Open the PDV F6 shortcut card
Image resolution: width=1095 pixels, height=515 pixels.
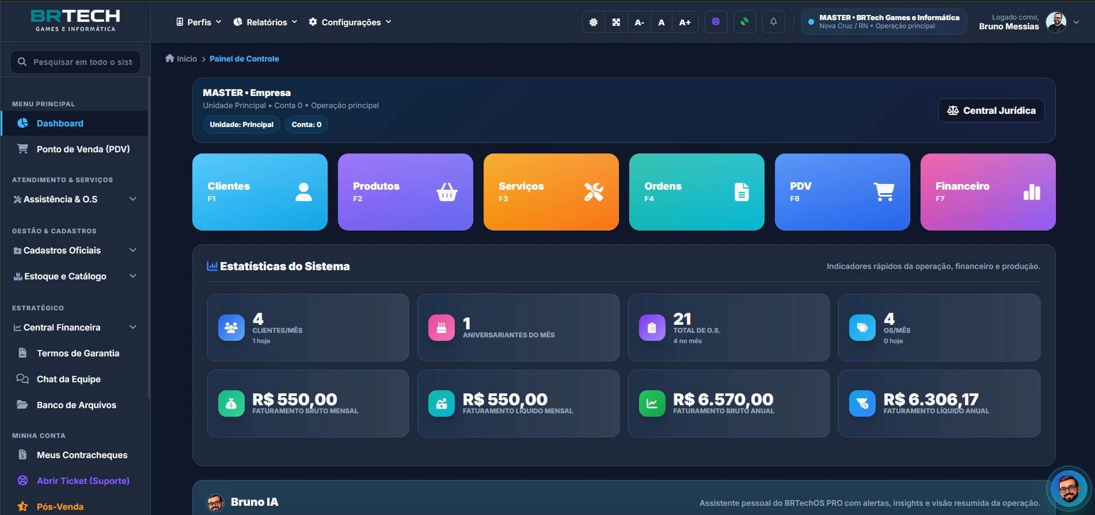click(842, 192)
